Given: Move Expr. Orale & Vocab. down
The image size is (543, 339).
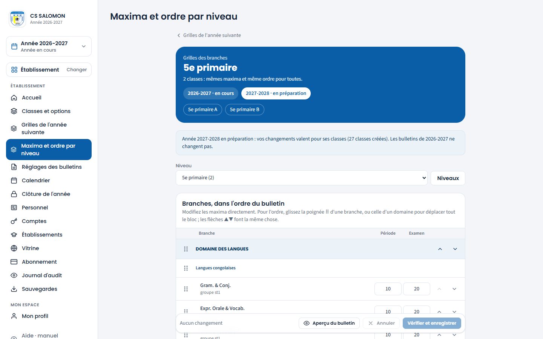Looking at the screenshot, I should pyautogui.click(x=454, y=312).
